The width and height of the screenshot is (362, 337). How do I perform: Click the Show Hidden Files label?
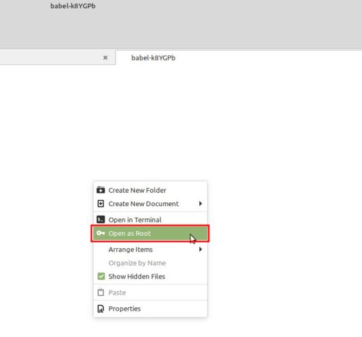136,276
